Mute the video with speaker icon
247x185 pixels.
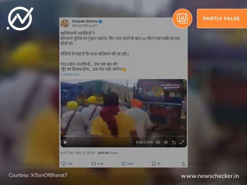[158, 142]
